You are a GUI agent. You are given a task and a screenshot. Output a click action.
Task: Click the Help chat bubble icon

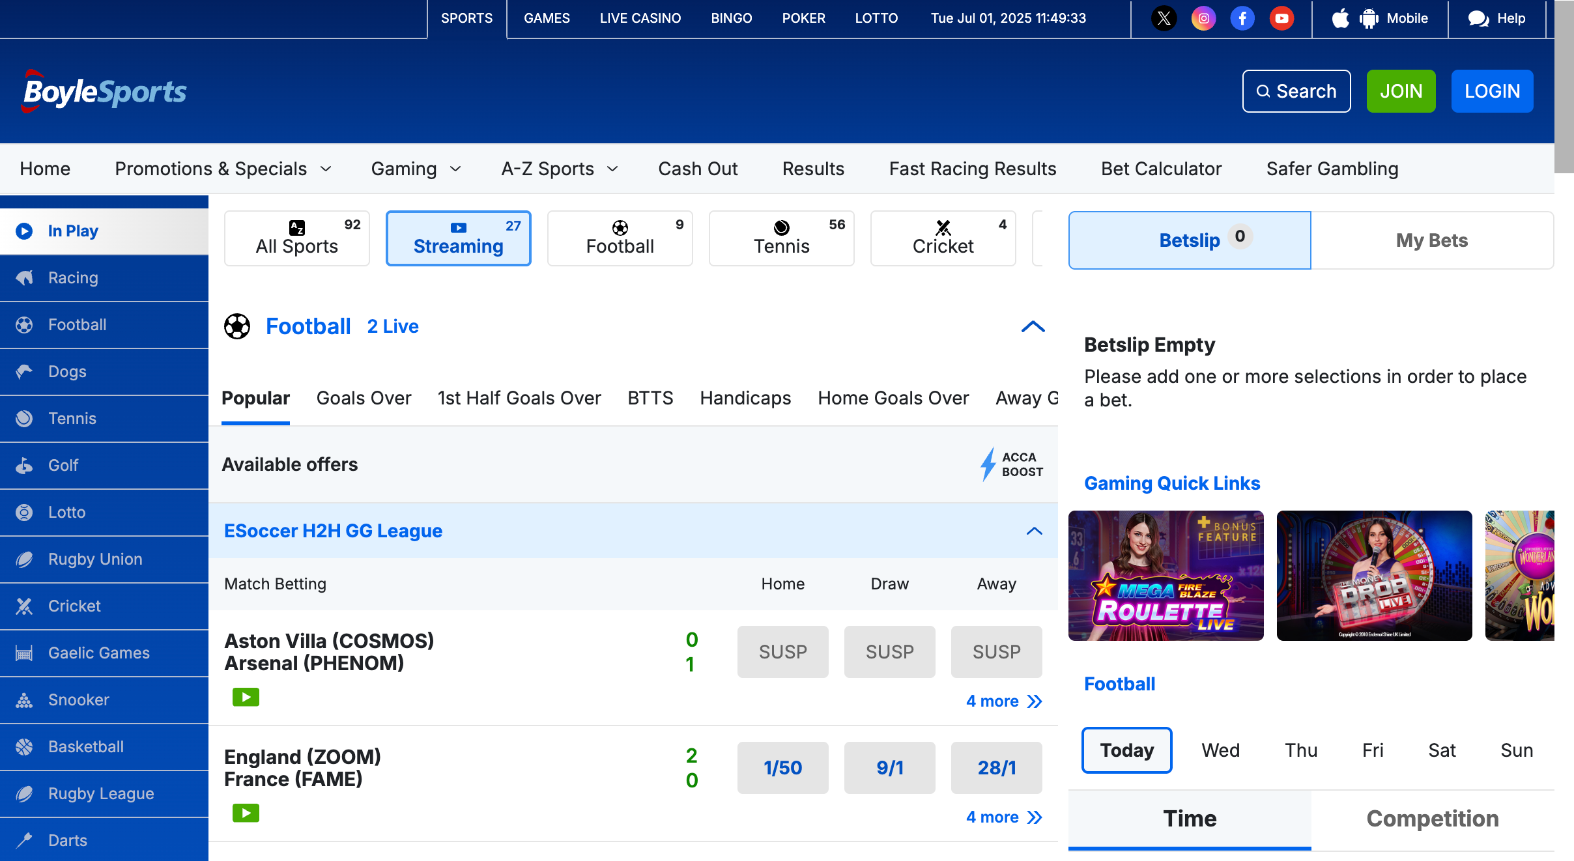click(1478, 18)
